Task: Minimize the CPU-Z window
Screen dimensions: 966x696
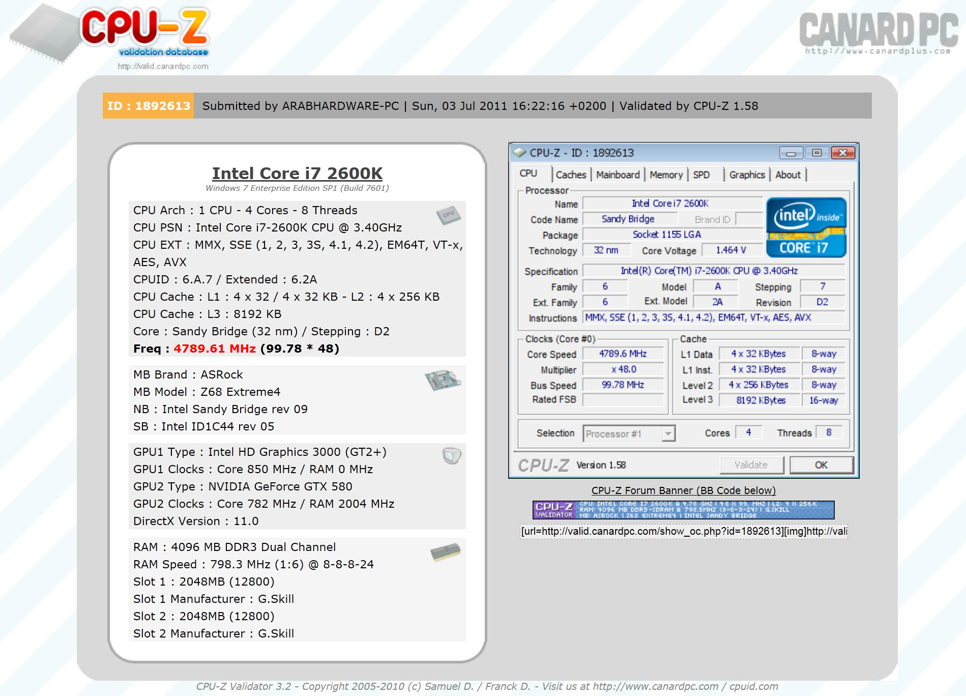Action: click(x=791, y=153)
